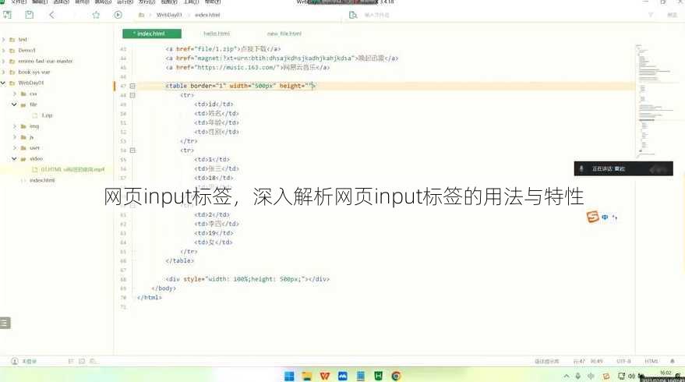Screen dimensions: 685x382
Task: Expand the renren-fast-vue-master project
Action: coord(3,61)
